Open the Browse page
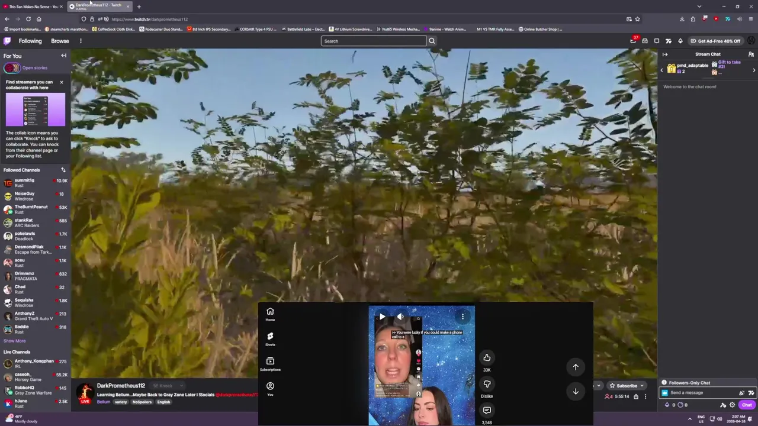The image size is (758, 426). 60,41
